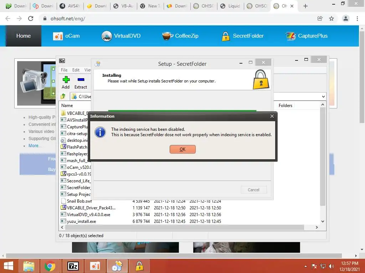Click the 7-Zip list scroll-down arrow
This screenshot has width=365, height=273.
pyautogui.click(x=323, y=221)
